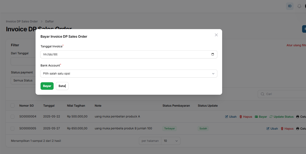Image resolution: width=306 pixels, height=154 pixels.
Task: Click the printer icon for SO0000004
Action: [x=298, y=117]
